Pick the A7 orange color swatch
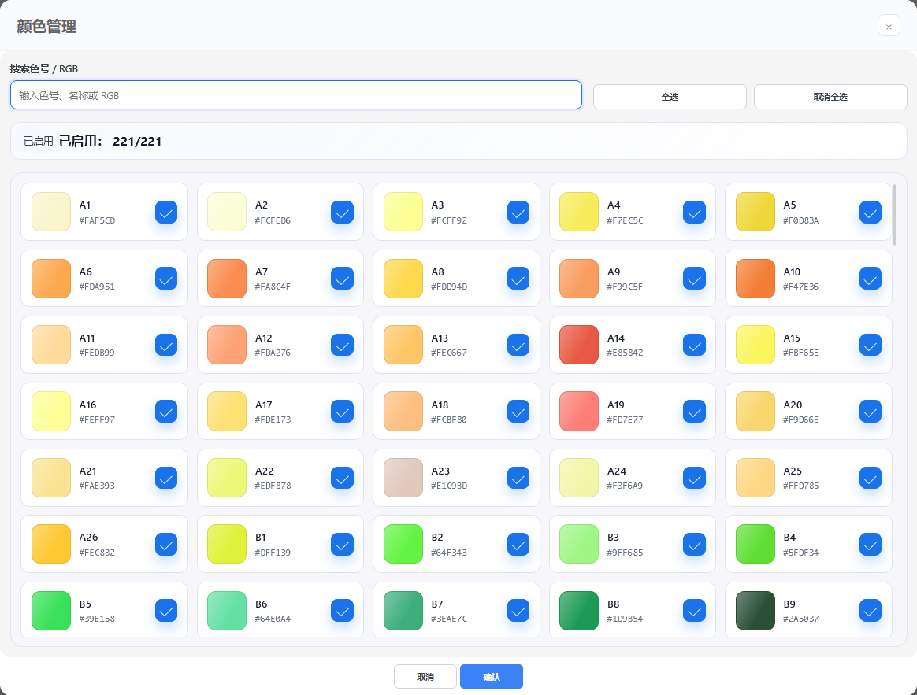 pyautogui.click(x=227, y=279)
